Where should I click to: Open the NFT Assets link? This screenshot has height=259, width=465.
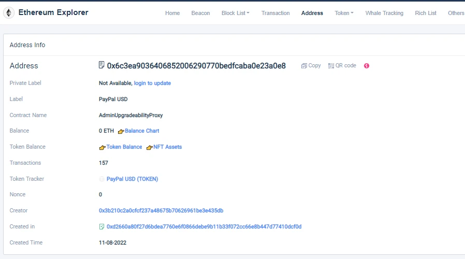pyautogui.click(x=168, y=147)
